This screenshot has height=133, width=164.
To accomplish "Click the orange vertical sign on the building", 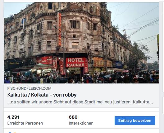I will tap(60, 29).
